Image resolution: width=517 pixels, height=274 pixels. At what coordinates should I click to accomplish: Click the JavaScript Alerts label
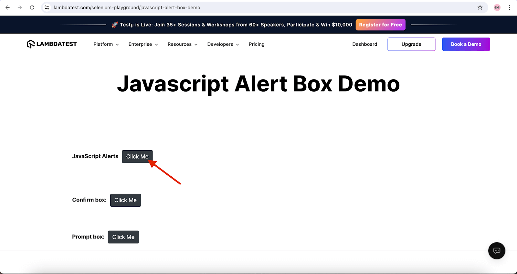pyautogui.click(x=95, y=156)
